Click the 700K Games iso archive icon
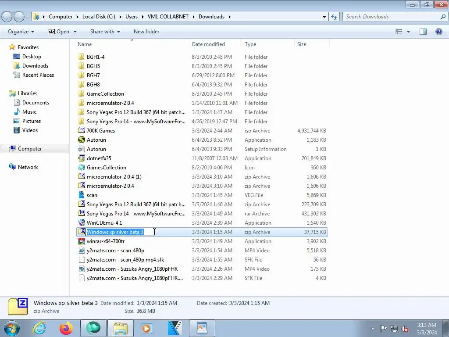449x337 pixels. (81, 130)
